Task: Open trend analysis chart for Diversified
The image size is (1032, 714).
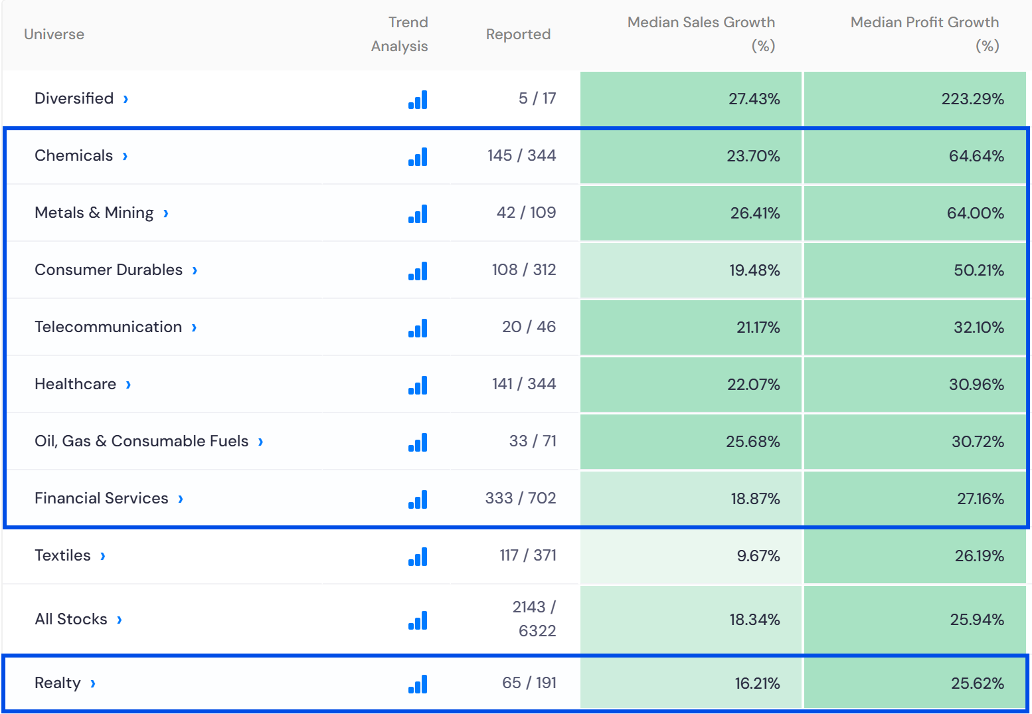Action: click(x=418, y=100)
